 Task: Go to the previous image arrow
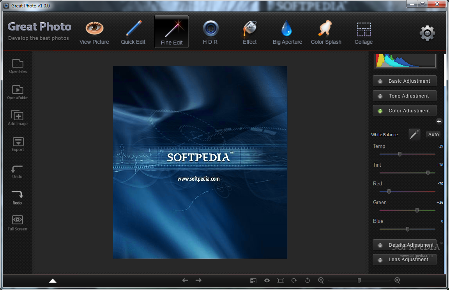[x=185, y=280]
